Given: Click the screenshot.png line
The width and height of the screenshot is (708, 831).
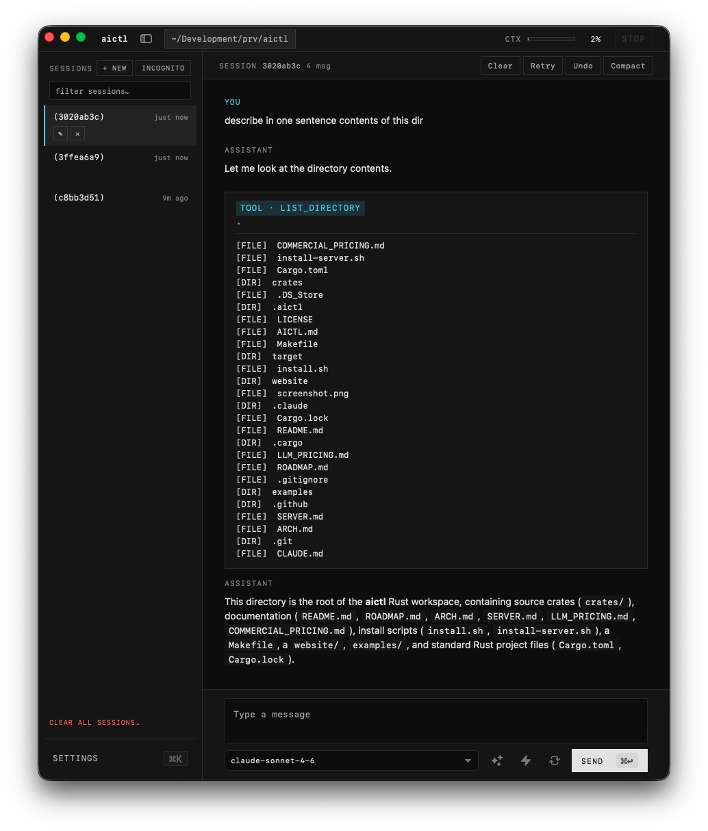Looking at the screenshot, I should click(292, 394).
